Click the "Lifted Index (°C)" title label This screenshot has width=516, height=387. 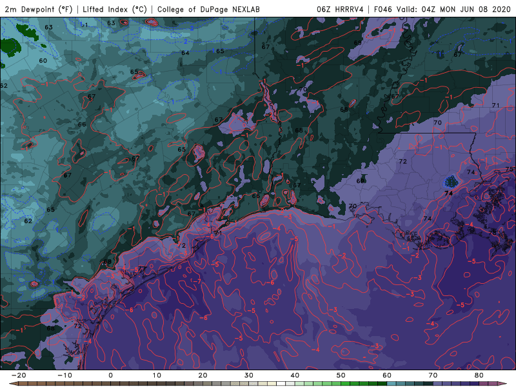point(115,9)
